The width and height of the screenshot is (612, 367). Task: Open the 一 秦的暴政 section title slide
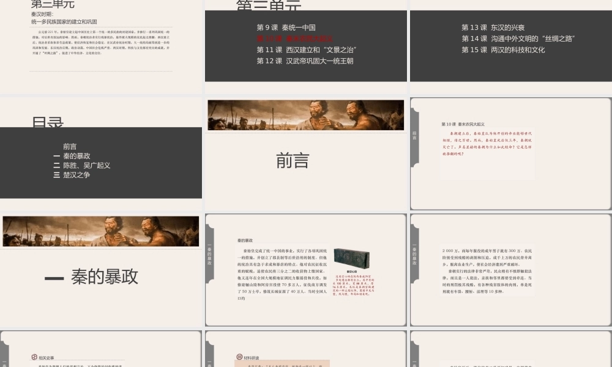(101, 270)
